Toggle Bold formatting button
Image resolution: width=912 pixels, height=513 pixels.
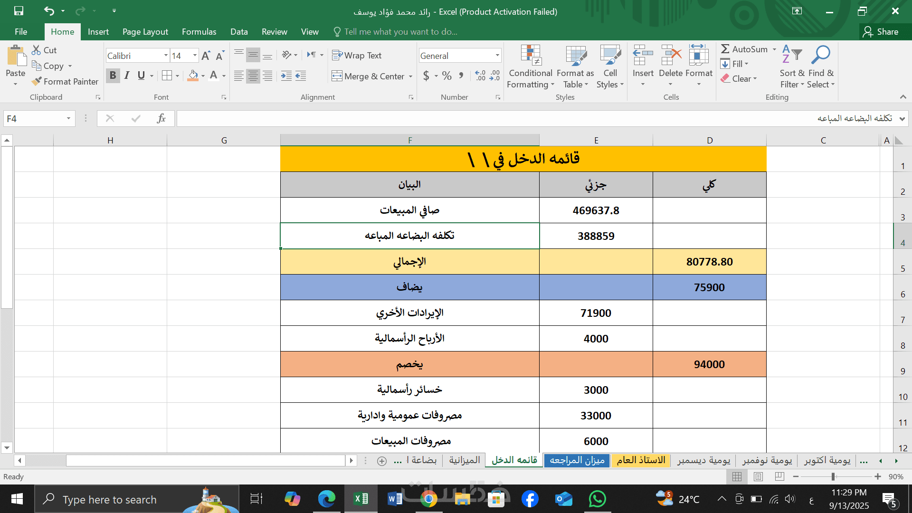tap(113, 76)
